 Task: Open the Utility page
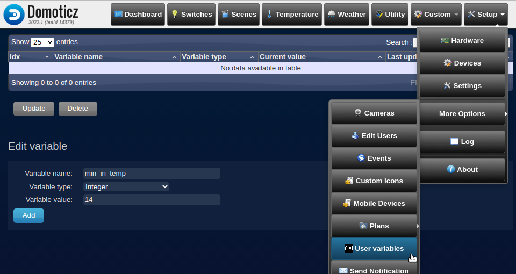point(390,15)
